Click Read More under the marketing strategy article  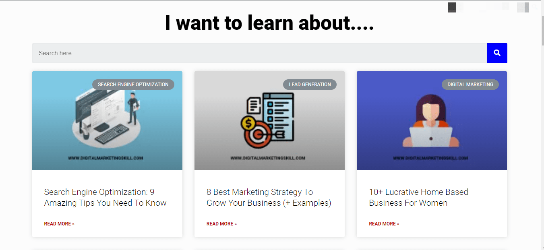tap(221, 224)
